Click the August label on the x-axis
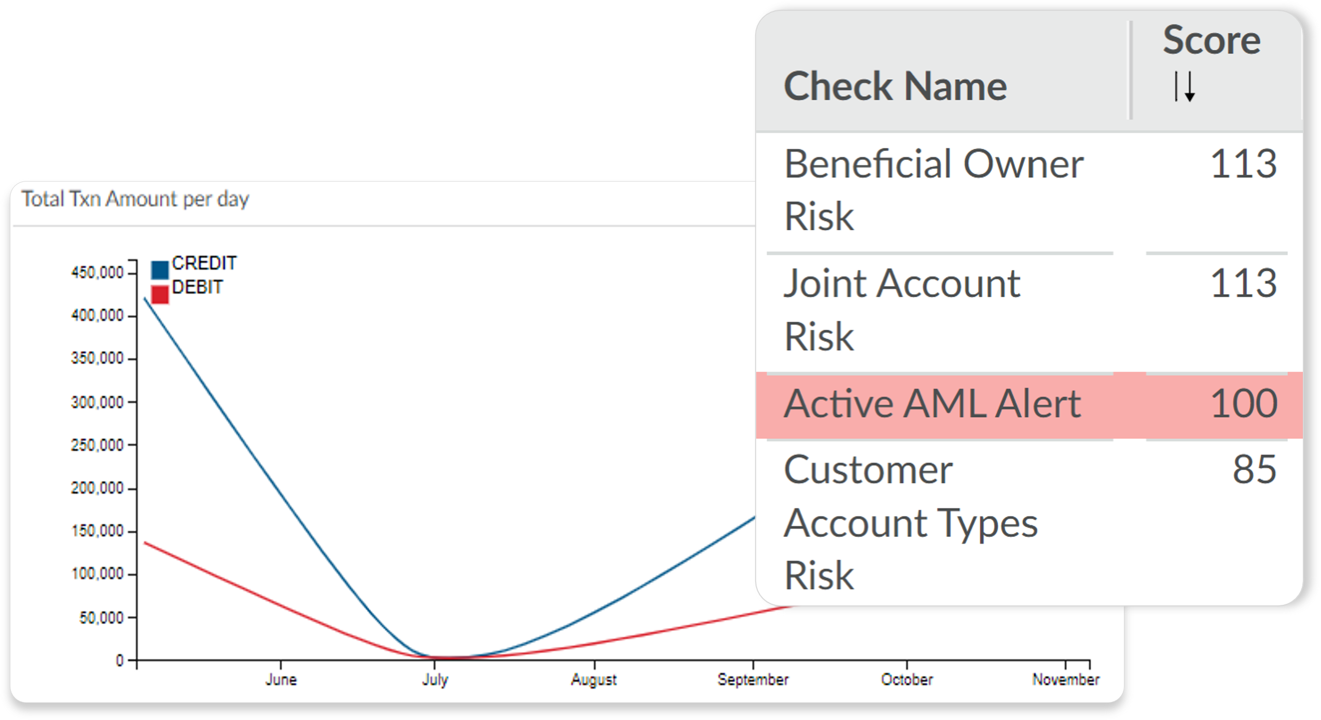 [x=594, y=680]
